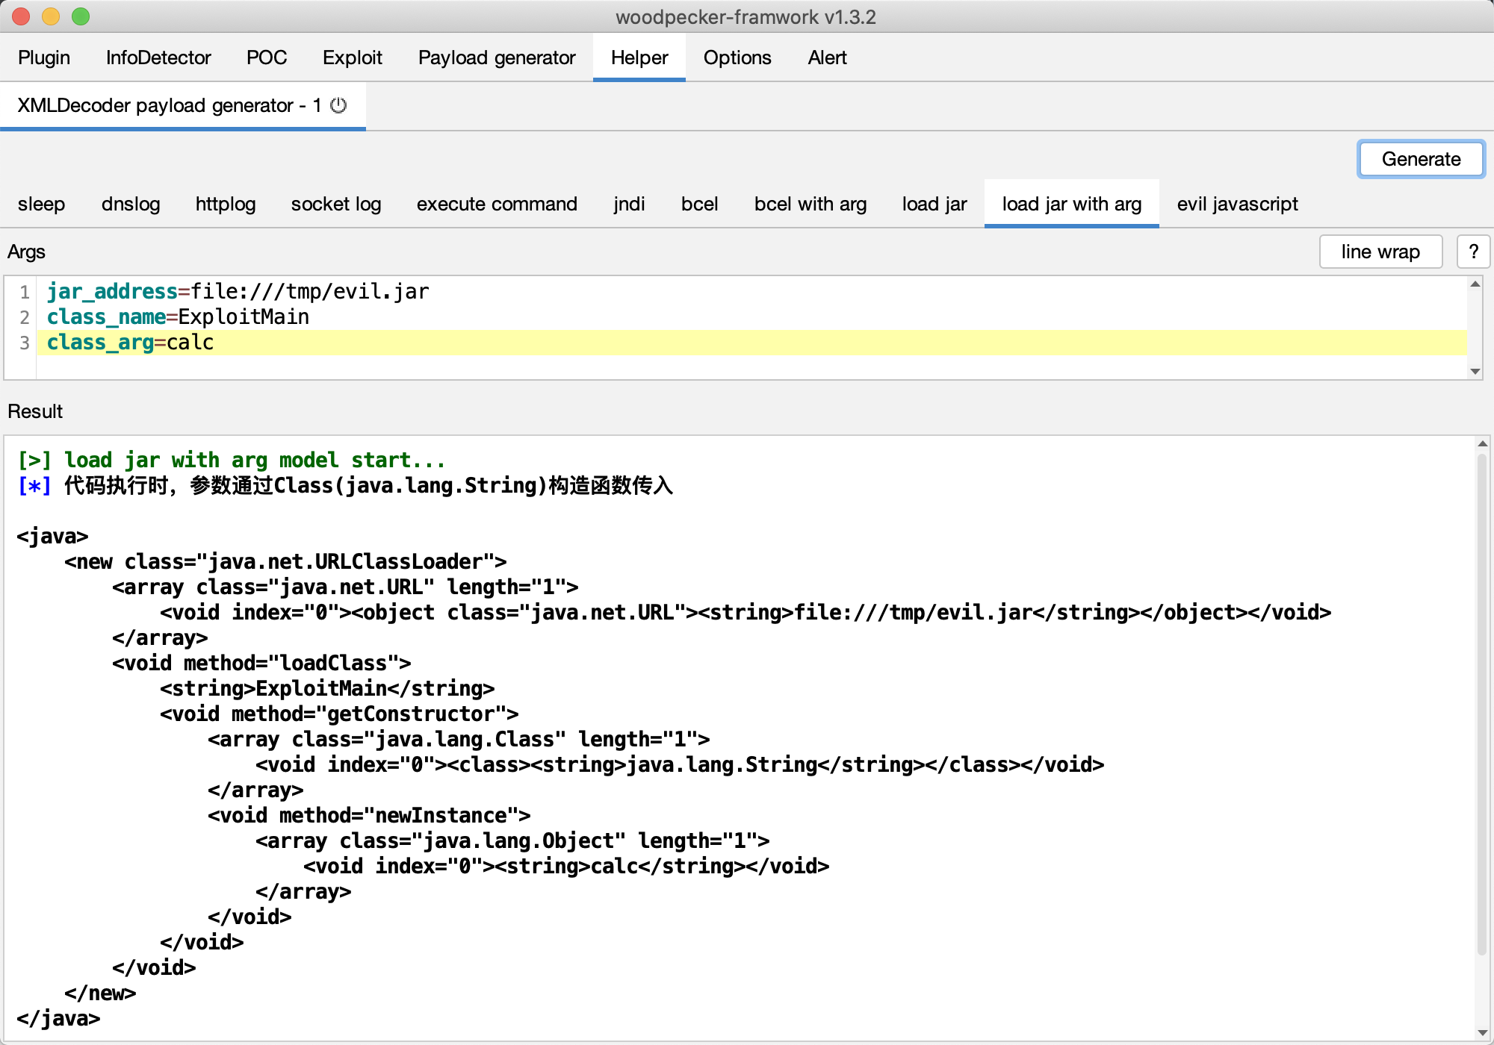Open the Payload generator tab
The image size is (1494, 1045).
[x=497, y=57]
